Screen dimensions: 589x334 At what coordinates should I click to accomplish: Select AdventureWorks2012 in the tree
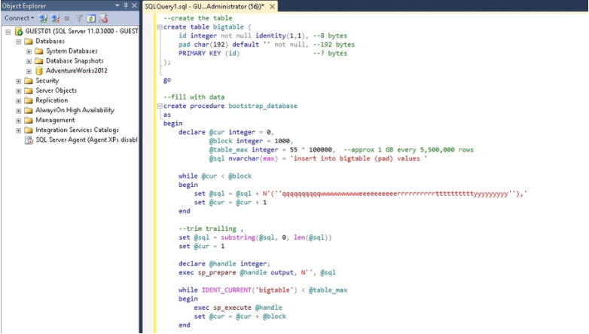[77, 70]
